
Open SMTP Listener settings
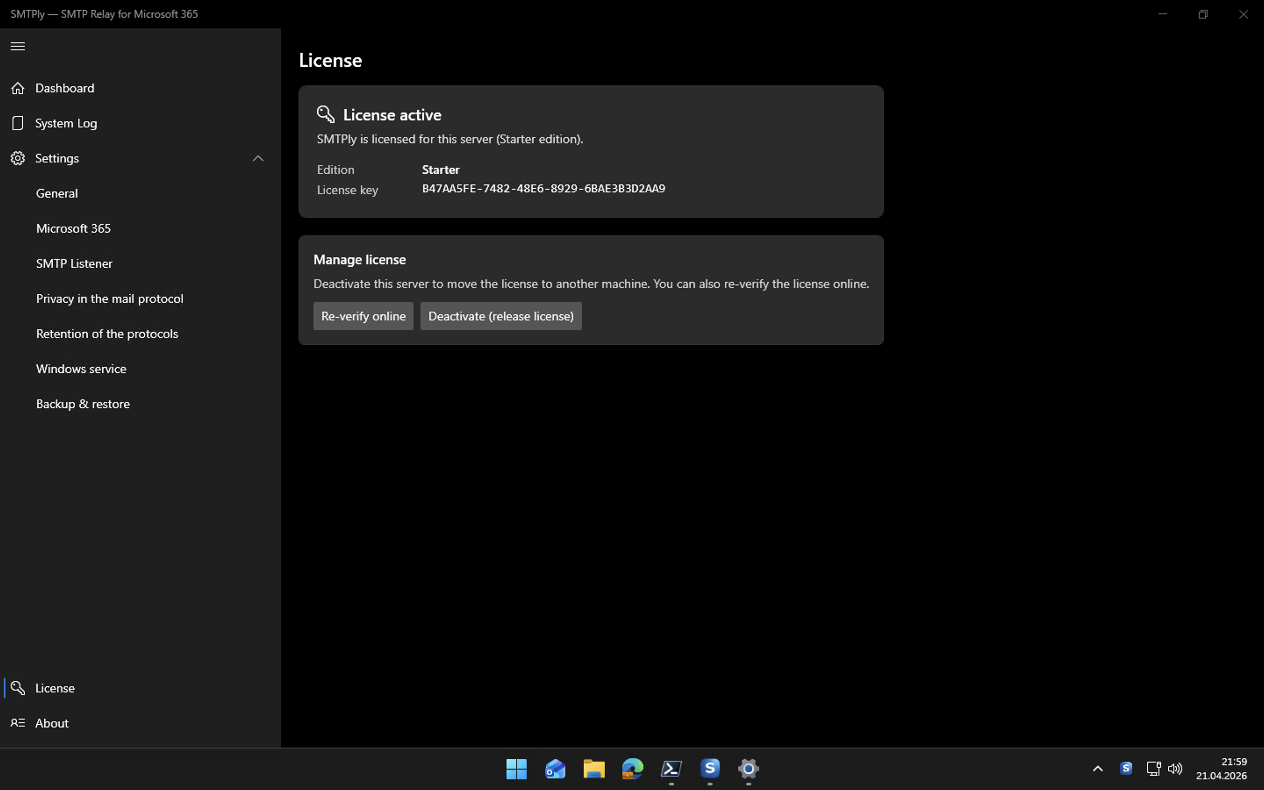74,263
